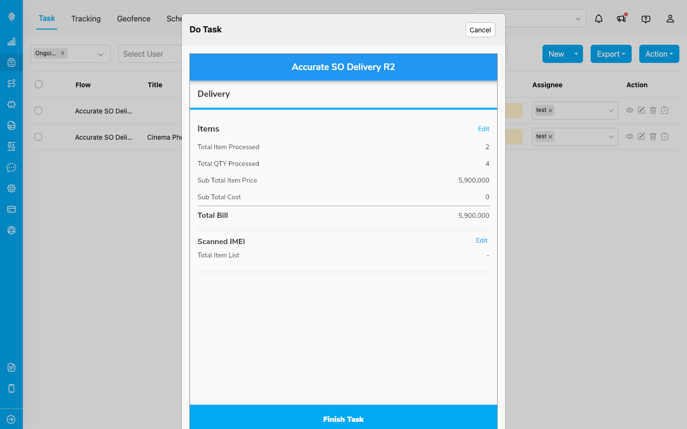Open the first row's assignee dropdown
687x429 pixels.
[611, 111]
